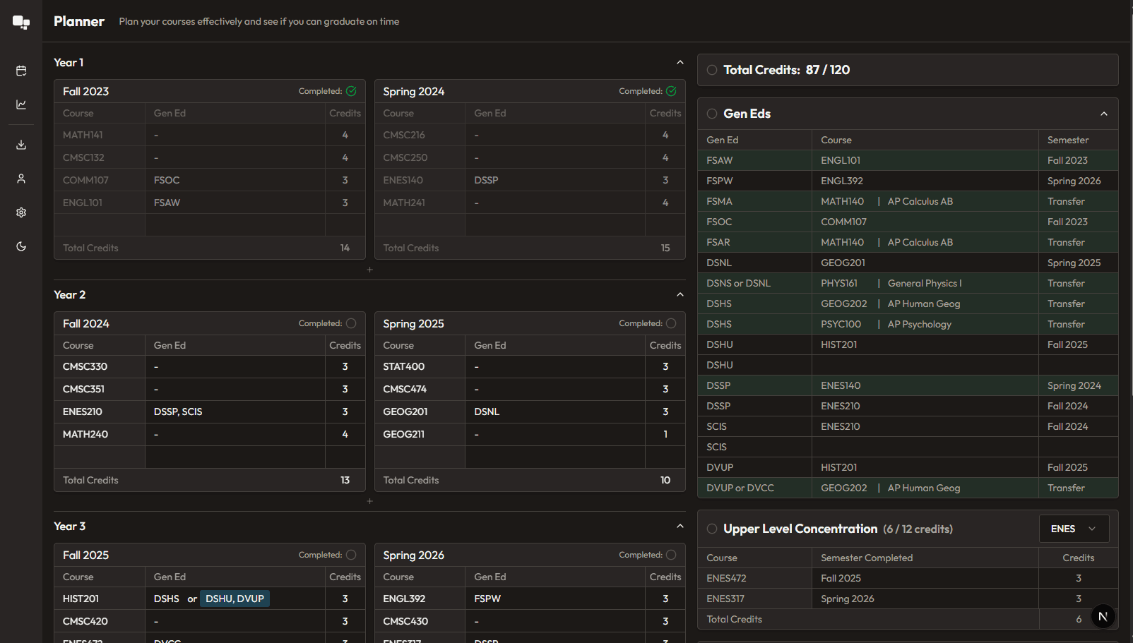Click circle beside Gen Eds heading
Viewport: 1133px width, 643px height.
[712, 114]
